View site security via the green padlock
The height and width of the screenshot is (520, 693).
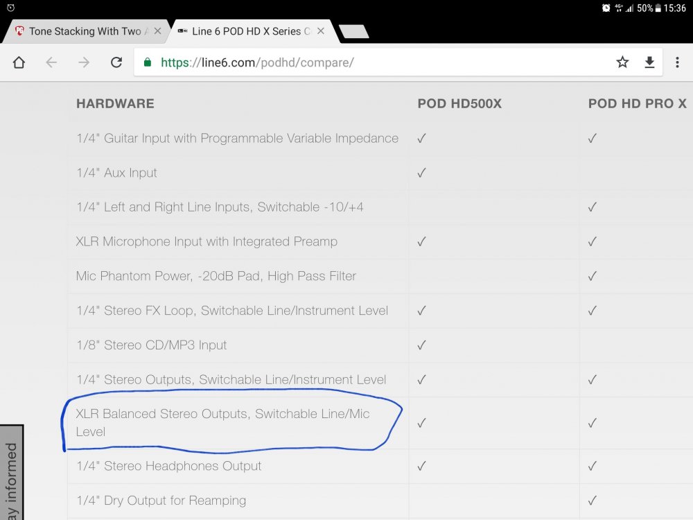coord(147,62)
